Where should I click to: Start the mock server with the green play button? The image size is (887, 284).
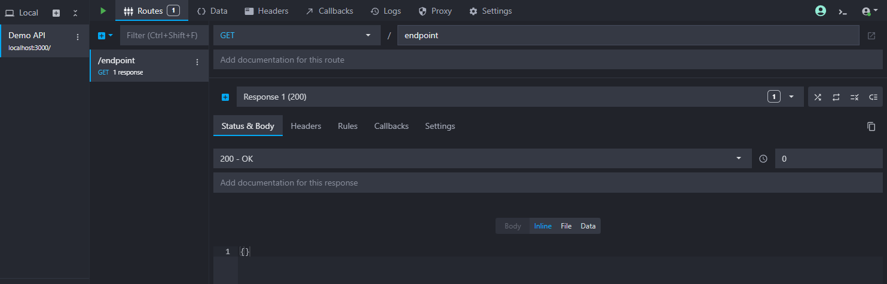[103, 11]
